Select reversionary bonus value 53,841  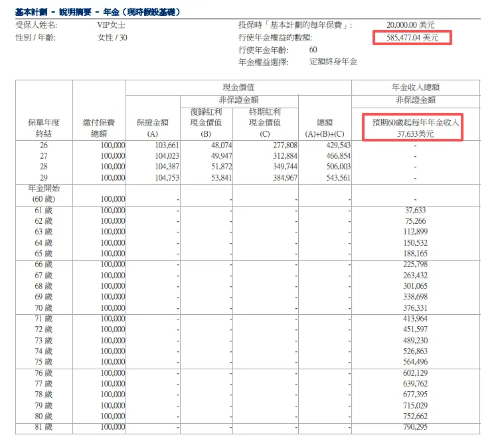pyautogui.click(x=221, y=178)
